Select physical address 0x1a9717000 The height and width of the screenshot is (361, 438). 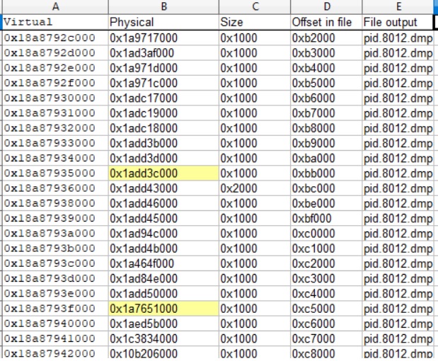pos(163,38)
